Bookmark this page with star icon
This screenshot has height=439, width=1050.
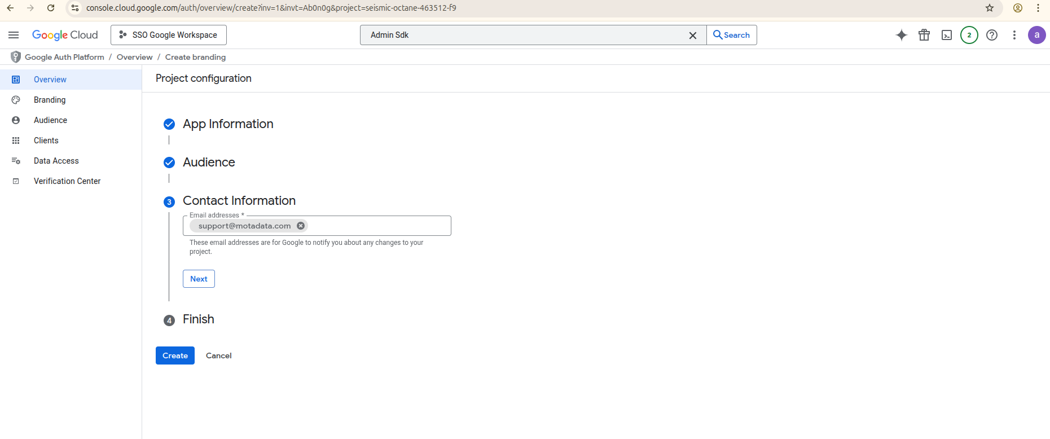pos(989,8)
